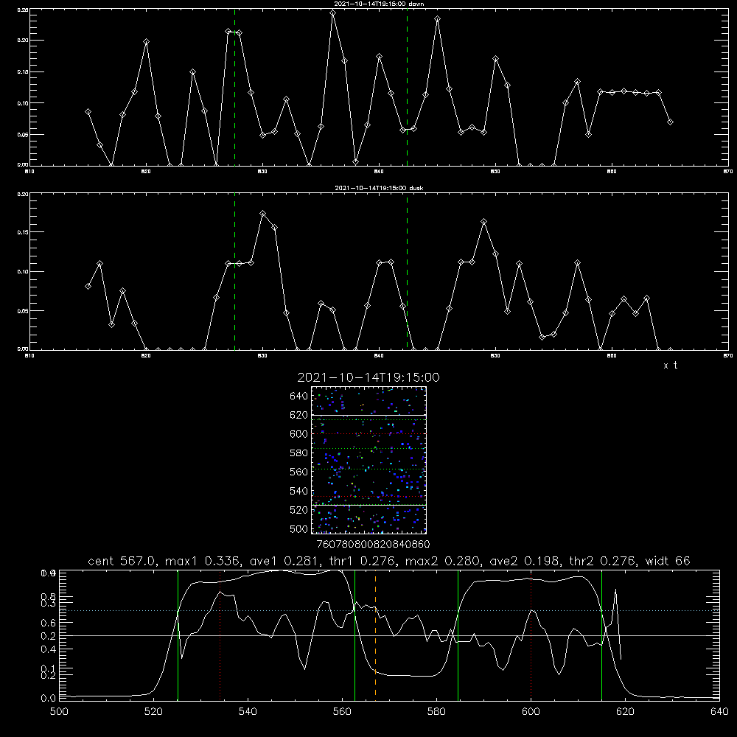
Task: Click the diamond peak marker at 820 in the dawn plot
Action: pos(146,42)
